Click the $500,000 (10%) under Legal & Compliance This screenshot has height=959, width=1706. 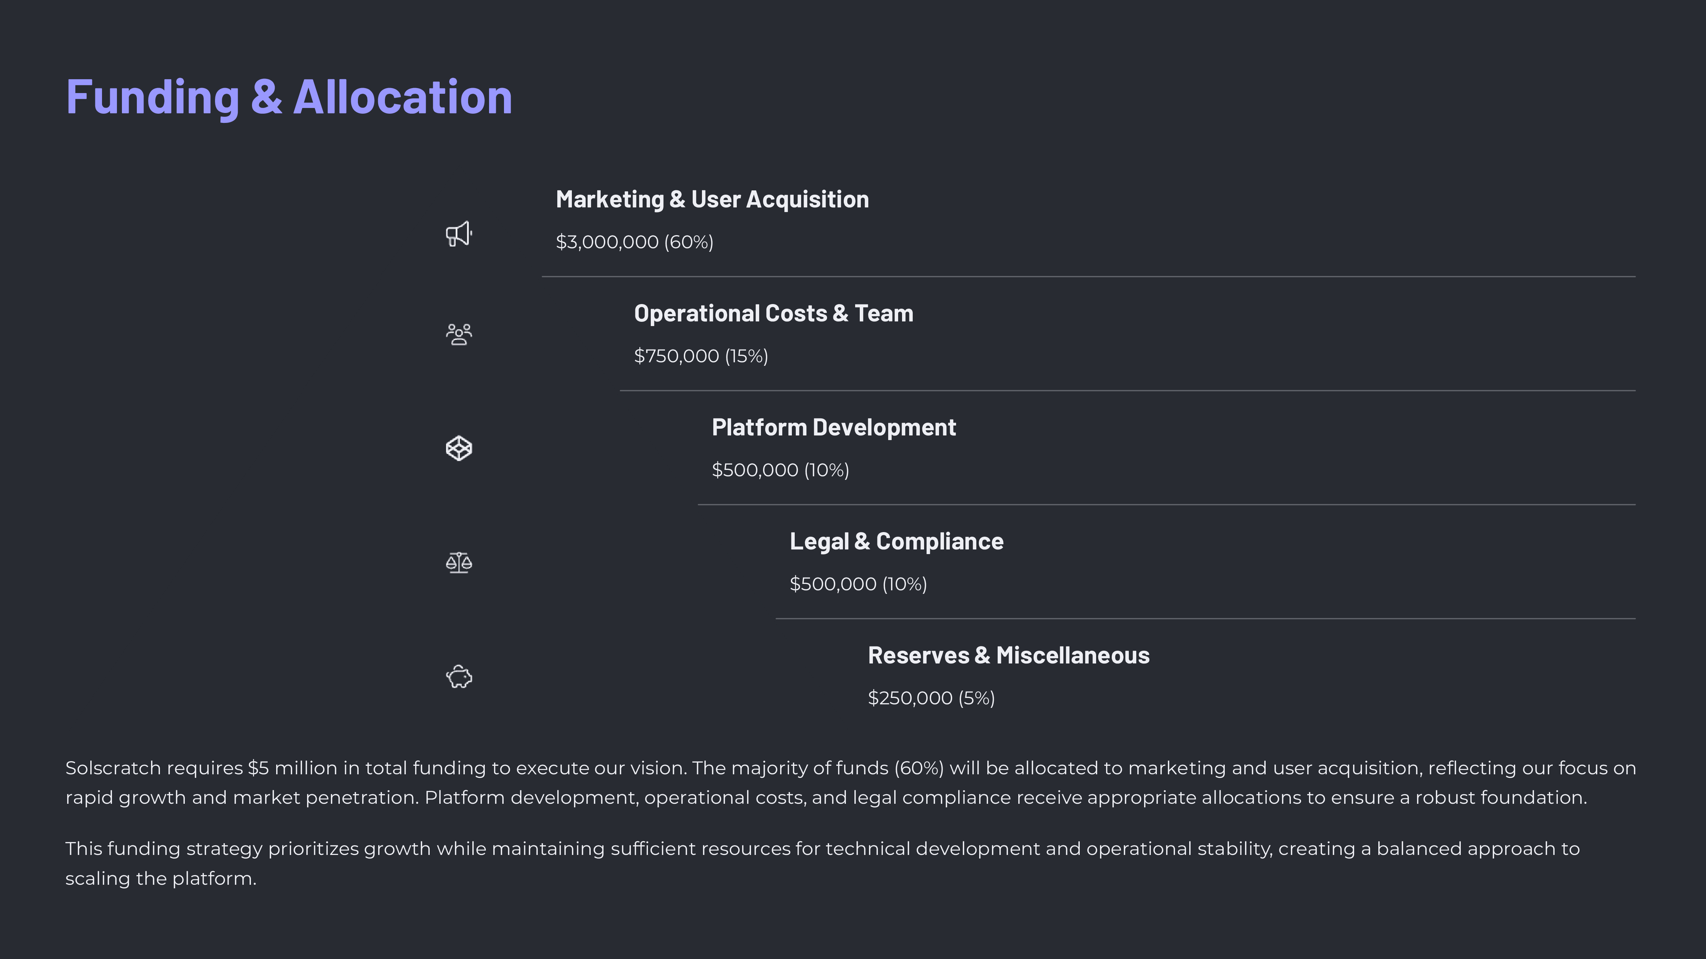point(858,584)
